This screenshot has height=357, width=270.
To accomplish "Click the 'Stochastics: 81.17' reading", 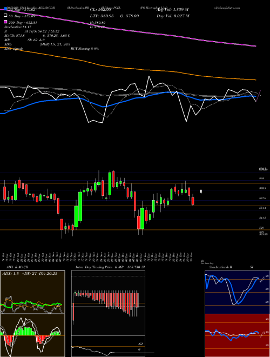I will tap(17, 27).
